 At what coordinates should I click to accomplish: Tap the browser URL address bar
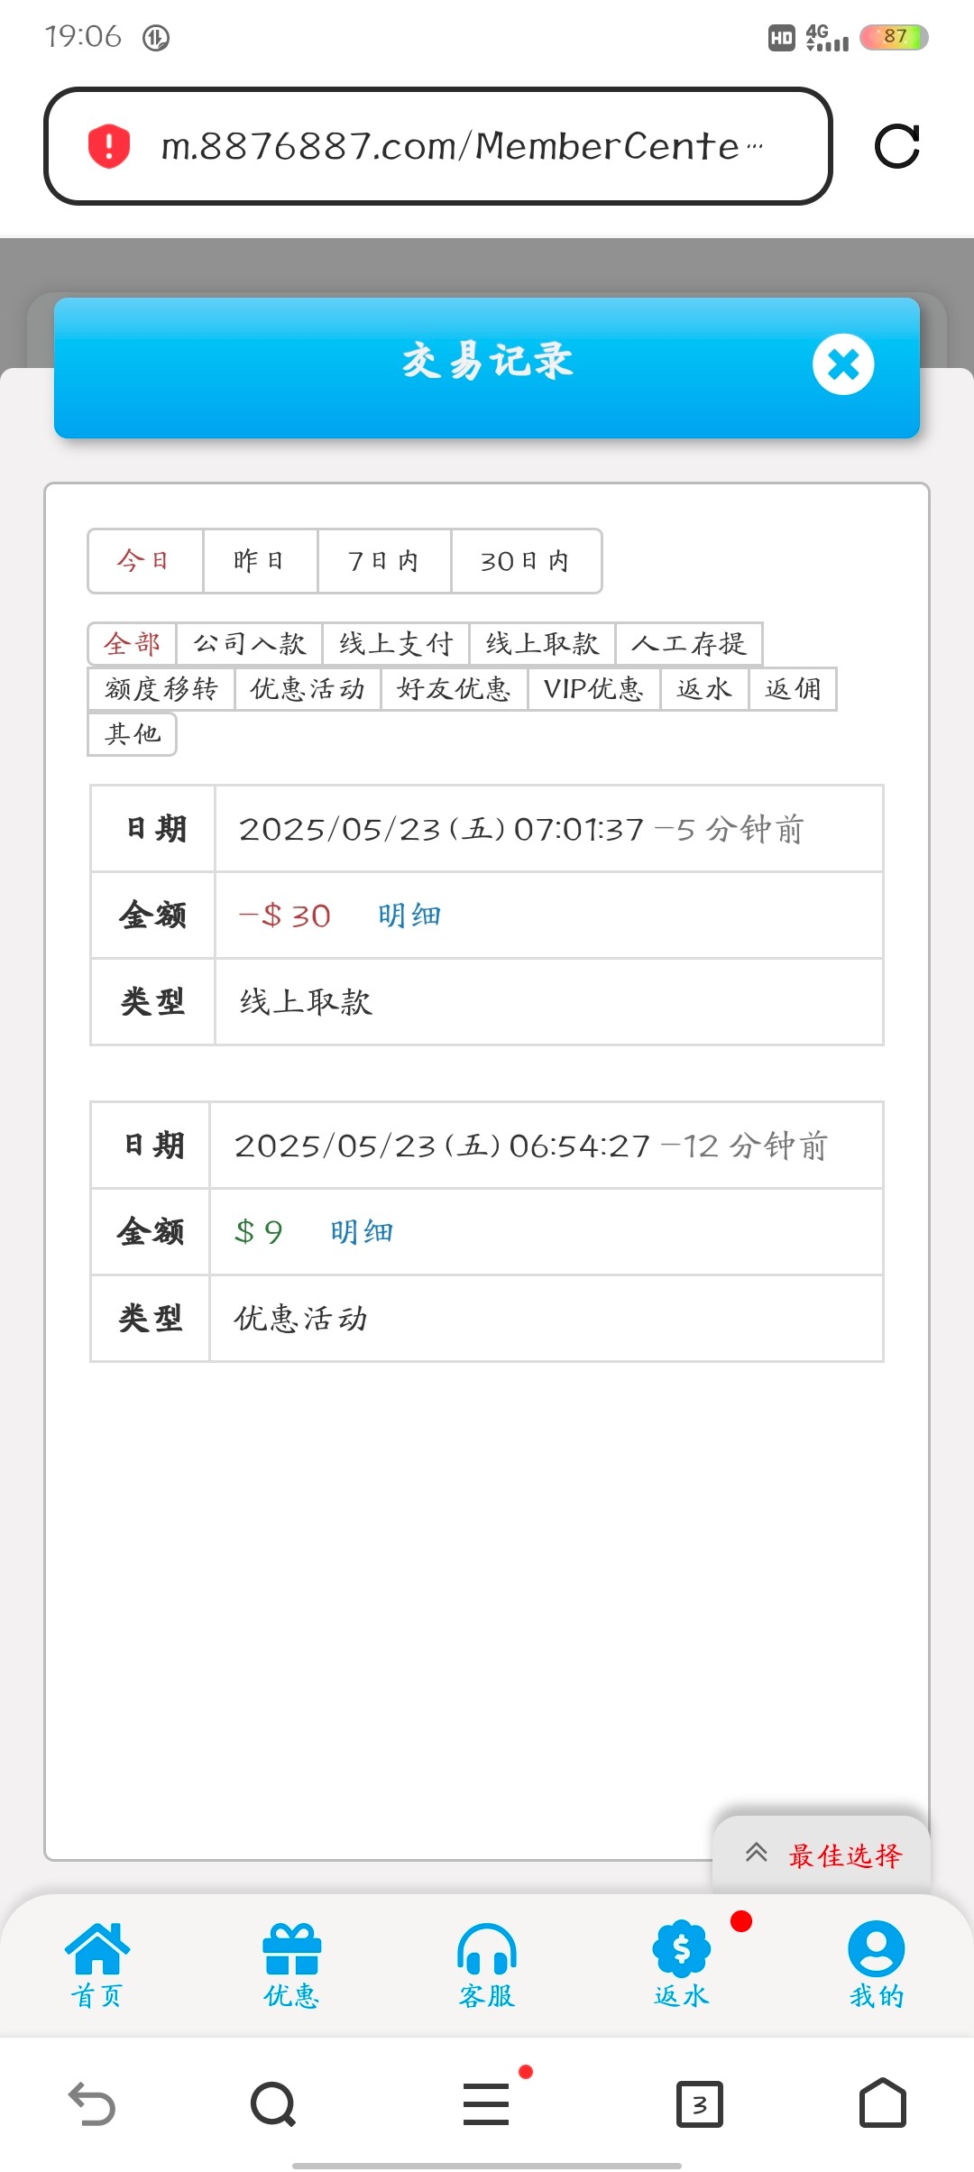(451, 146)
